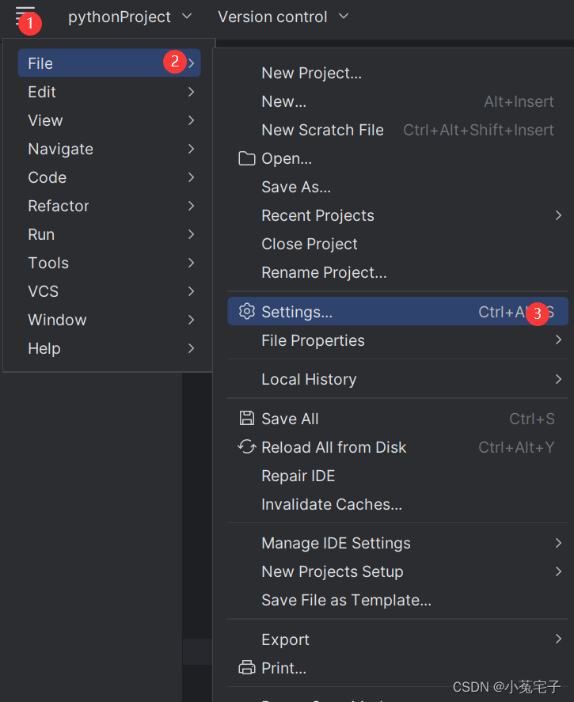
Task: Expand the Recent Projects submenu arrow
Action: [558, 215]
